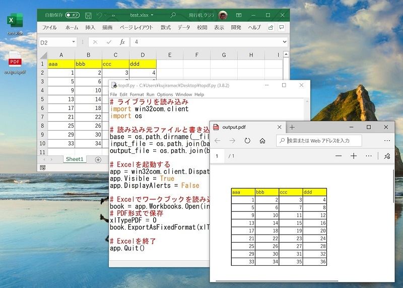The width and height of the screenshot is (403, 288).
Task: Open Excel ribbon display options icon
Action: tap(239, 15)
